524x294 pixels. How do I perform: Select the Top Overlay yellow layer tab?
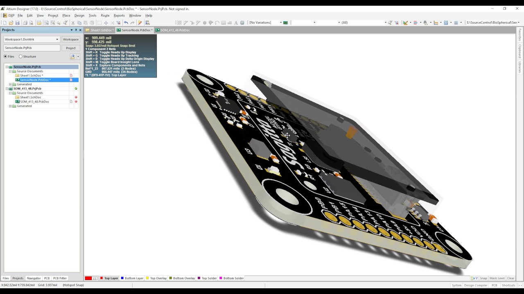[156, 278]
